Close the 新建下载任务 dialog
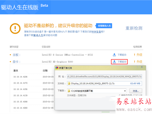 coord(142,67)
